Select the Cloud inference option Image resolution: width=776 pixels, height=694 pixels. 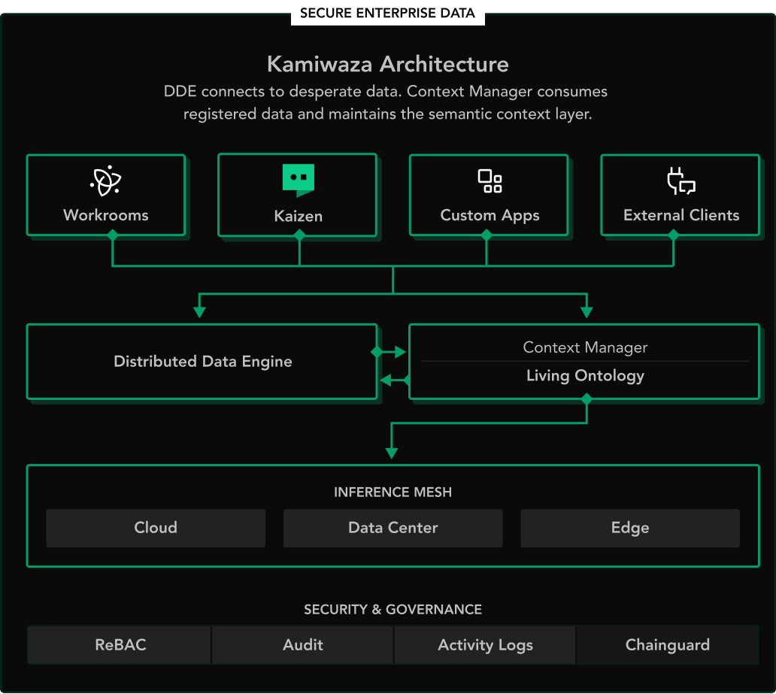coord(156,528)
